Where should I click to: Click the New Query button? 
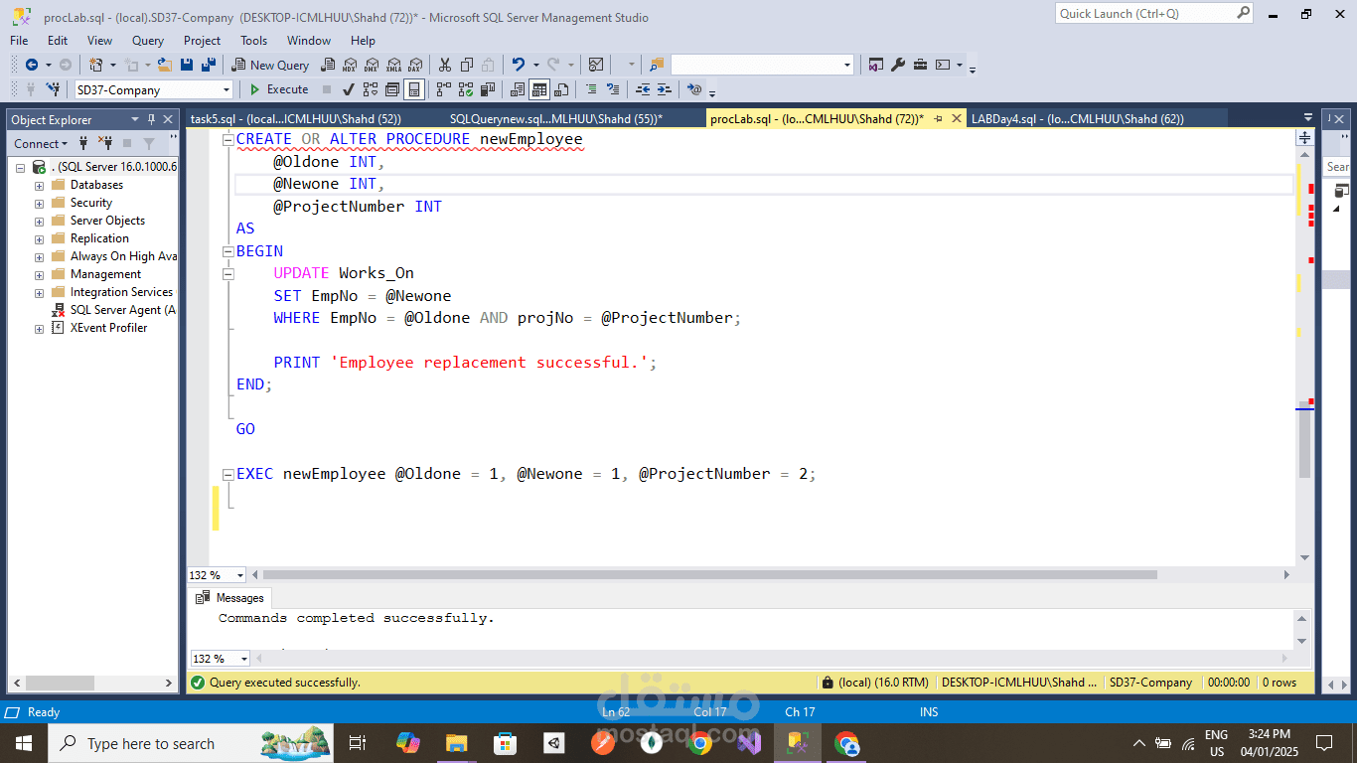click(269, 65)
